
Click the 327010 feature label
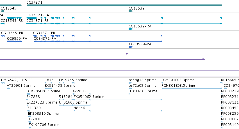pos(35,119)
